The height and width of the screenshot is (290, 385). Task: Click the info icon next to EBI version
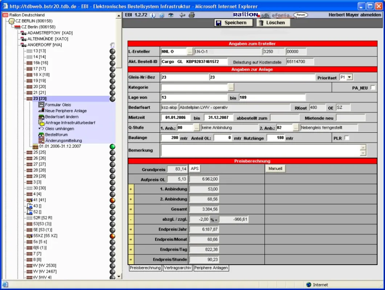point(153,15)
